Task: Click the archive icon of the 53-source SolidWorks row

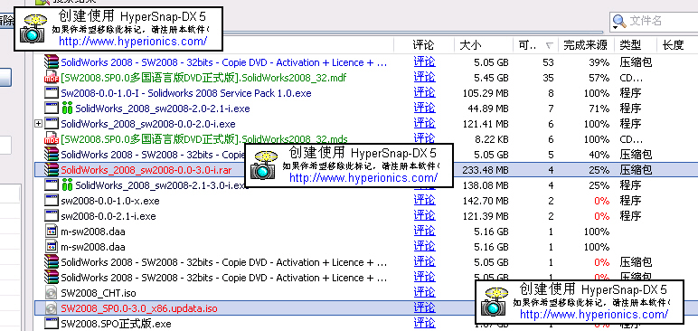Action: click(52, 61)
